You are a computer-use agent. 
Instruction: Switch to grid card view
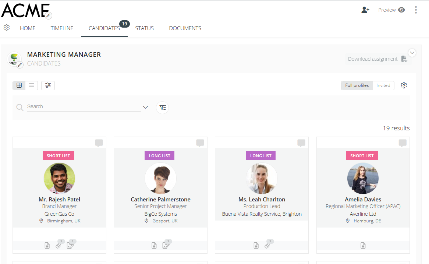(19, 85)
